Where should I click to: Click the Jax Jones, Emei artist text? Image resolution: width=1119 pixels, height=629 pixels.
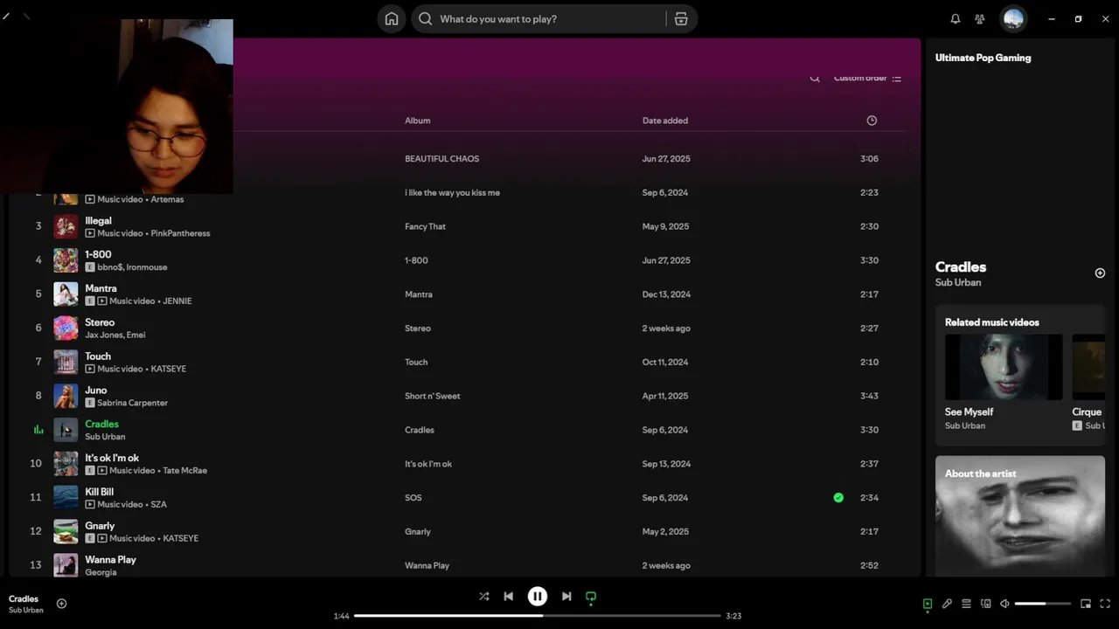tap(115, 335)
